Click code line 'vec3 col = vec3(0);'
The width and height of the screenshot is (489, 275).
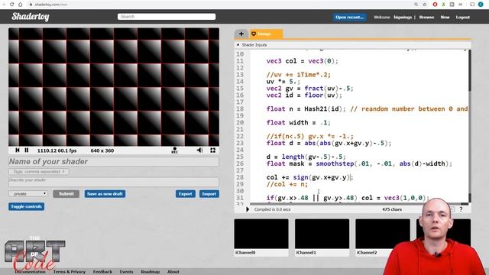point(303,61)
